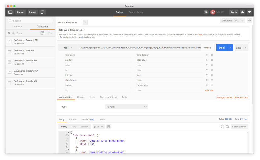Open the request Headers tab
Viewport: 260px width, 160px height.
[x=81, y=97]
